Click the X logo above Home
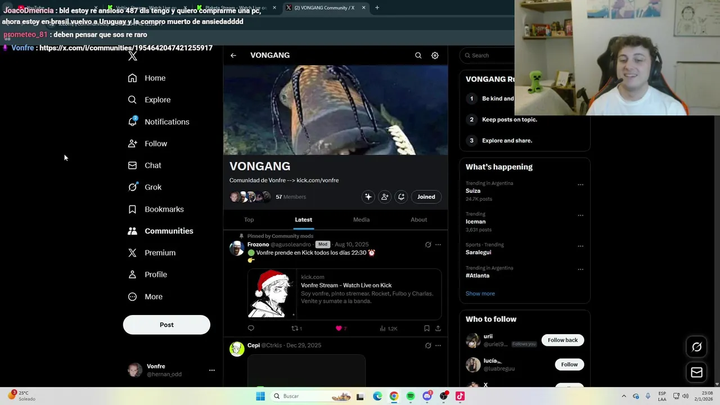Screen dimensions: 720x405 click(x=133, y=56)
